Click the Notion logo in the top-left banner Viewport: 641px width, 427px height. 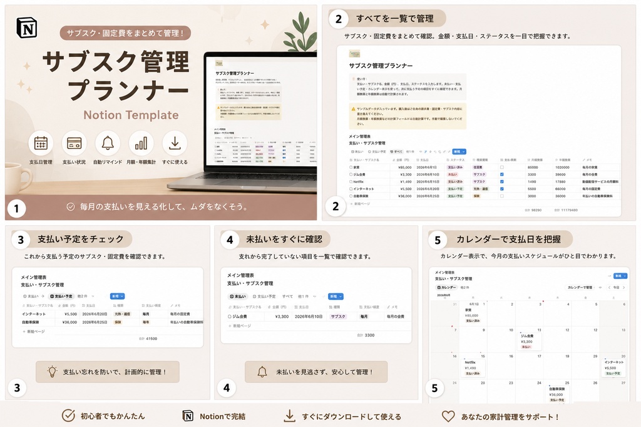click(27, 28)
